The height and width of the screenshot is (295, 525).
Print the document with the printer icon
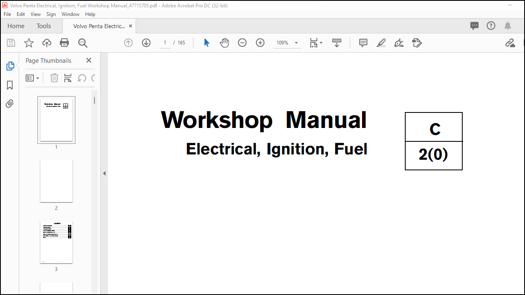coord(64,43)
